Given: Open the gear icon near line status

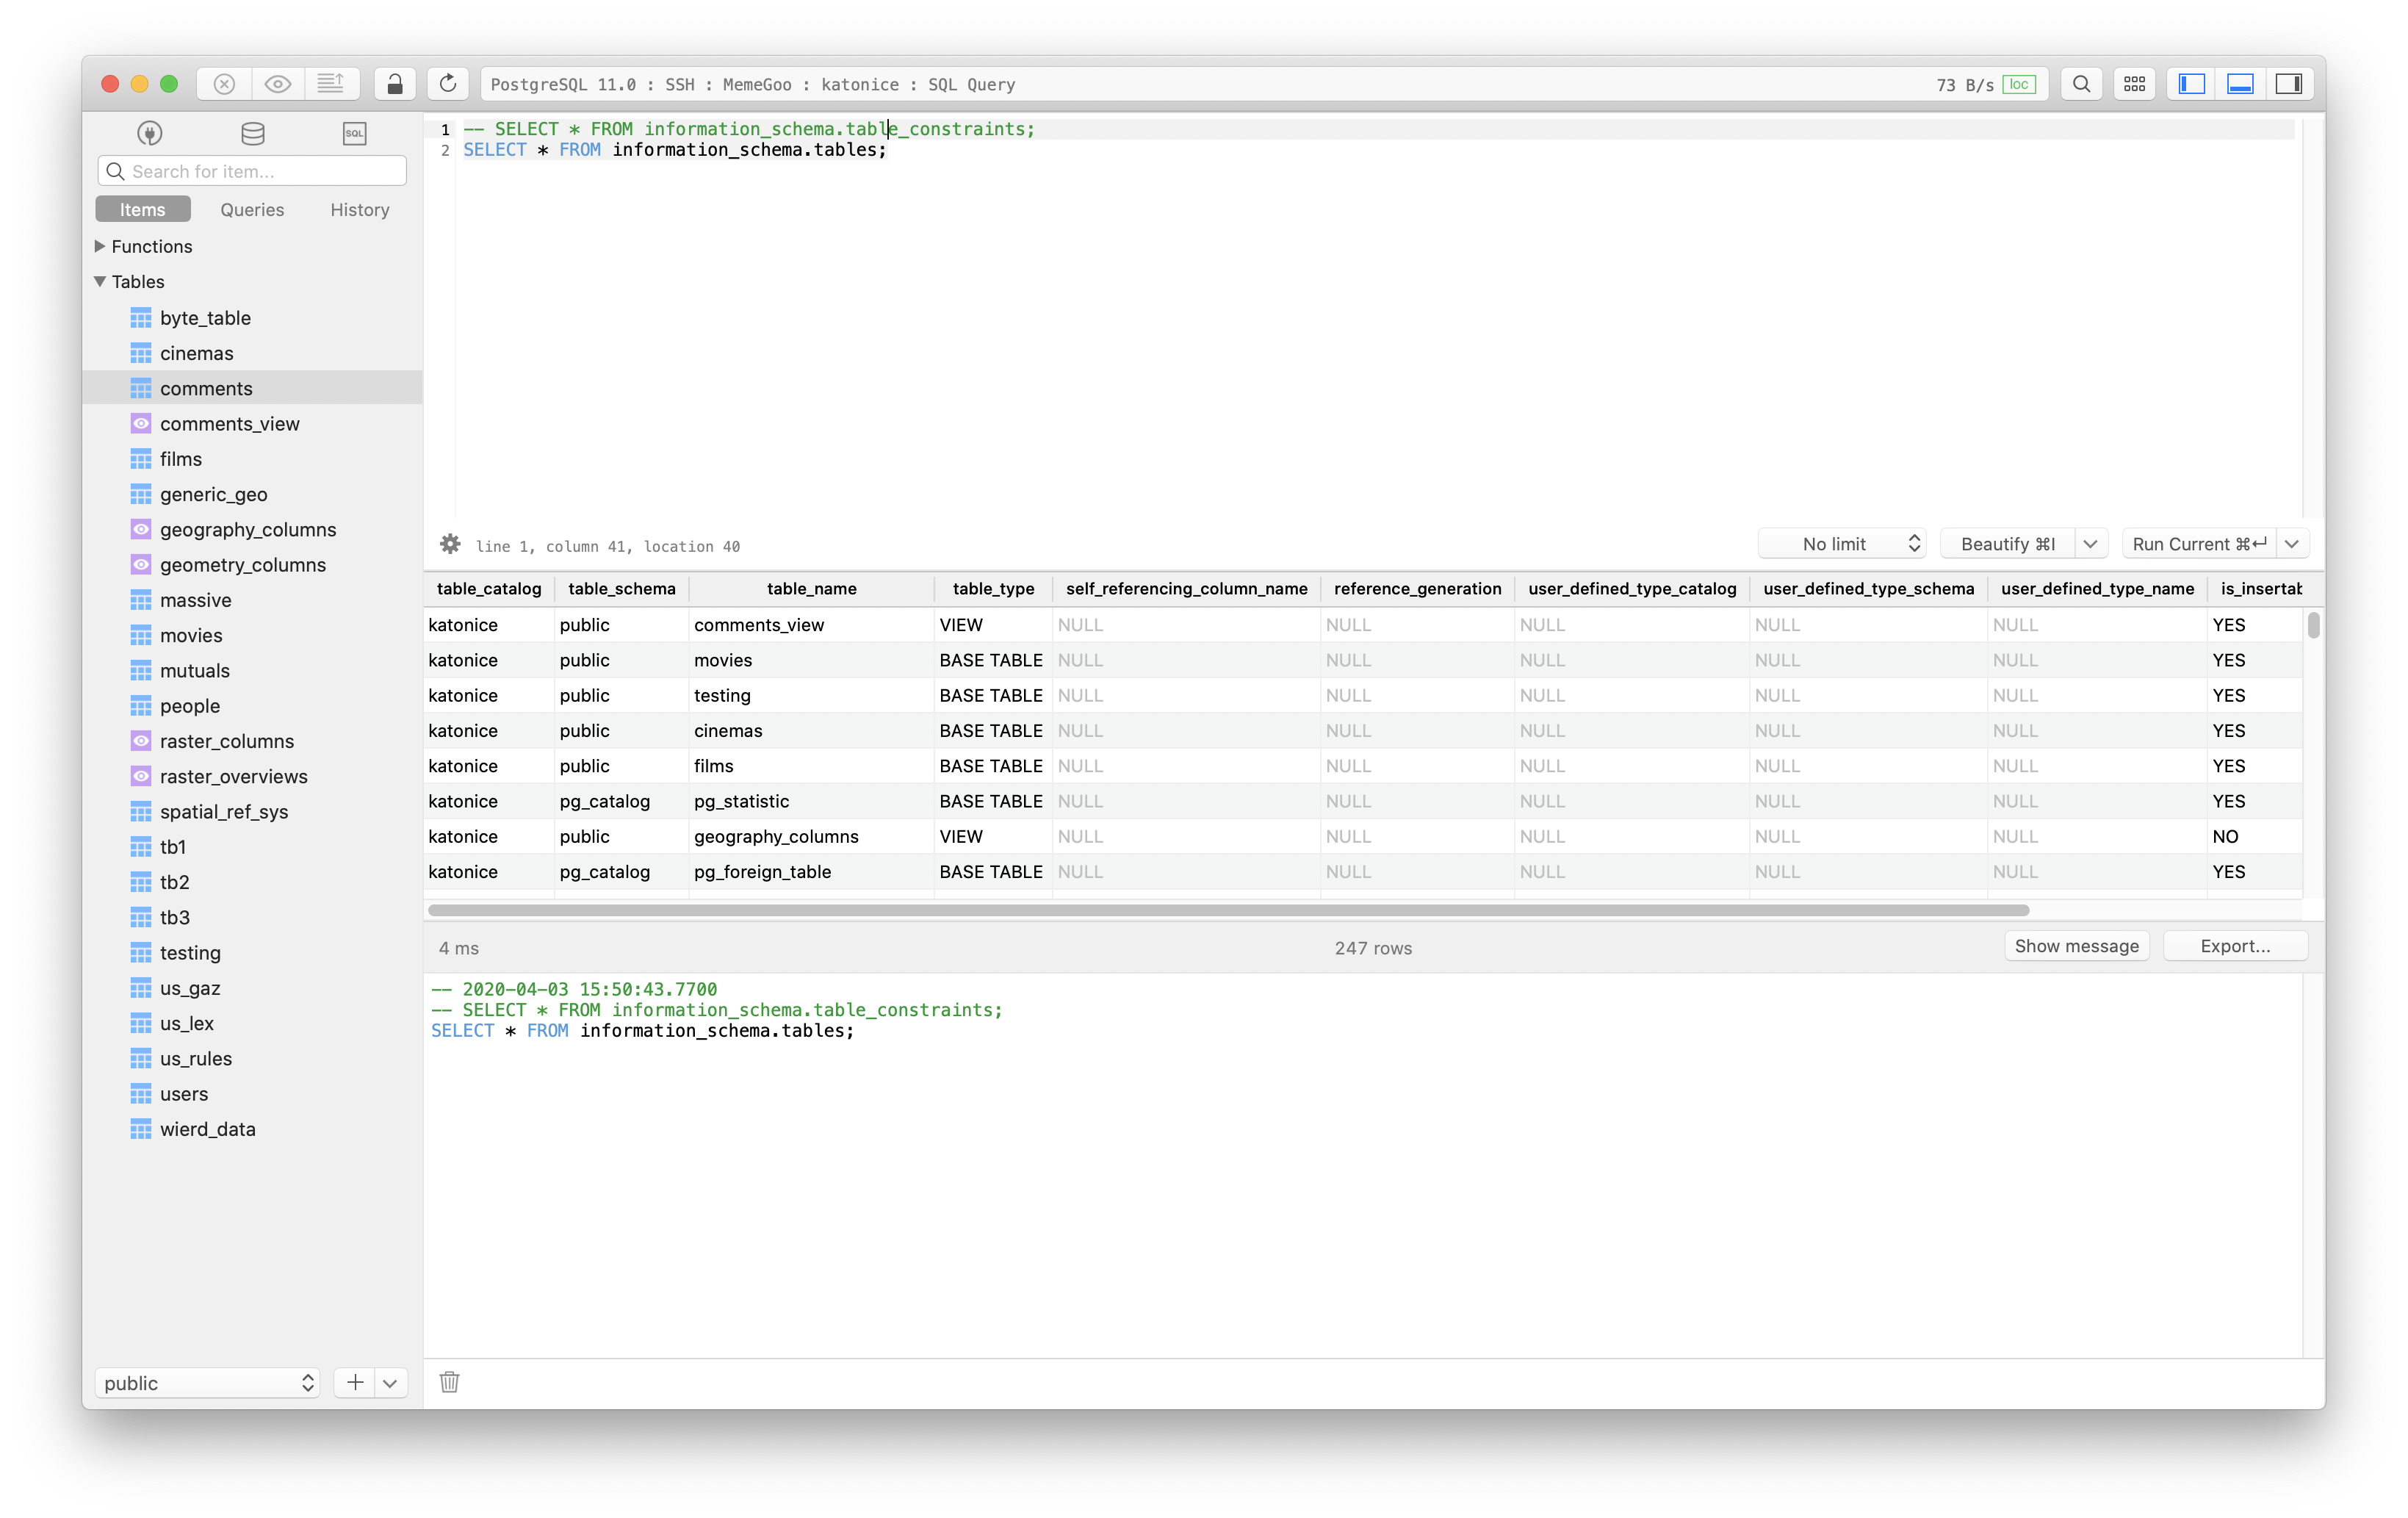Looking at the screenshot, I should tap(450, 544).
